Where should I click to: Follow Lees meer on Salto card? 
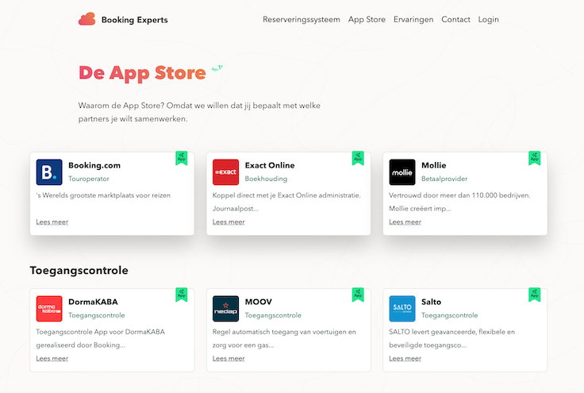(x=405, y=358)
